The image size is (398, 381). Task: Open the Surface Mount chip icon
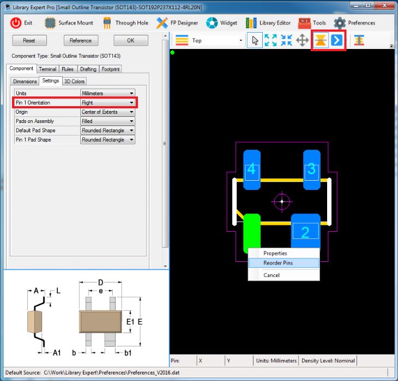point(50,23)
